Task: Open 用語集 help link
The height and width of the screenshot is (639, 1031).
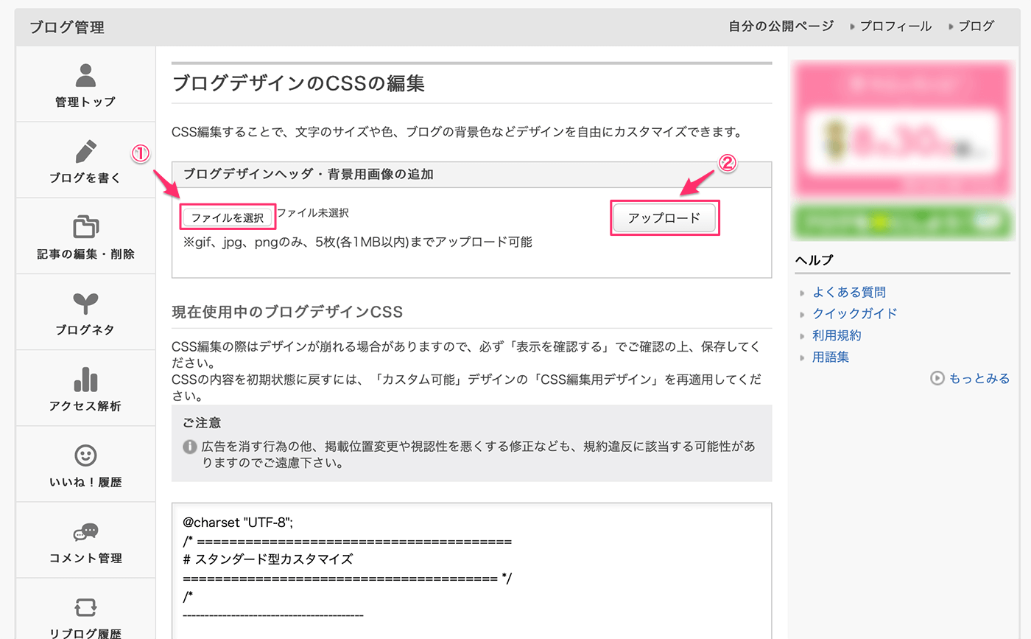Action: click(831, 357)
